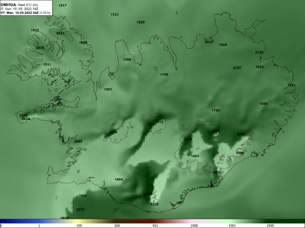The image size is (305, 228).
Task: Pick the 1925 height label
Action: tap(260, 67)
